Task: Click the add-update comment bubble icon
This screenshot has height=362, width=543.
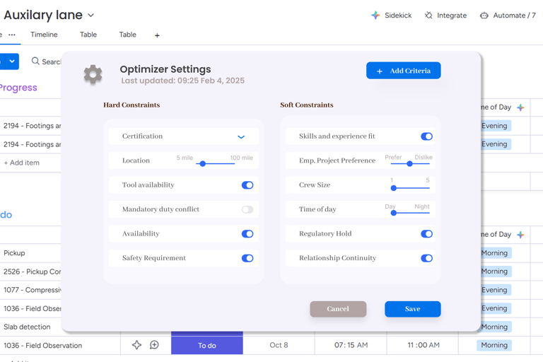Action: 154,345
